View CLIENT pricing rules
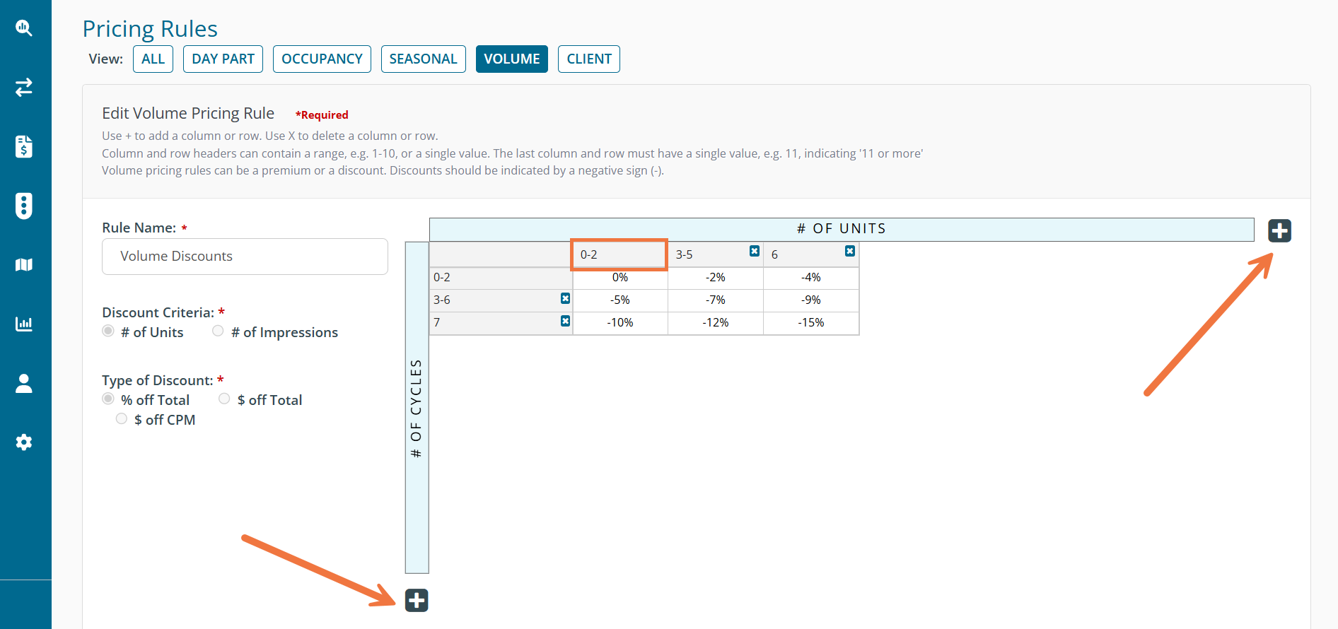Image resolution: width=1338 pixels, height=629 pixels. click(x=588, y=59)
